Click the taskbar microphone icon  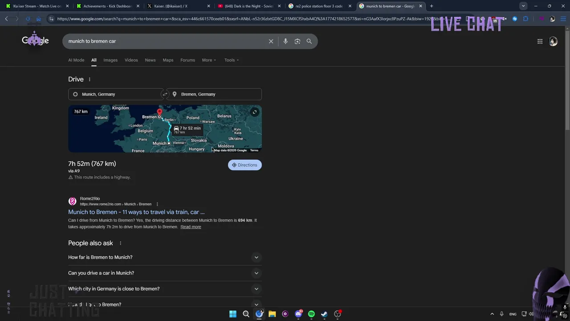tap(501, 314)
